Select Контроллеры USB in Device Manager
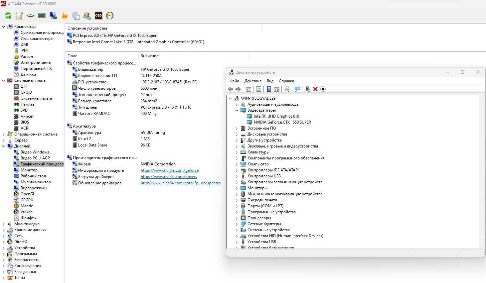 264,176
